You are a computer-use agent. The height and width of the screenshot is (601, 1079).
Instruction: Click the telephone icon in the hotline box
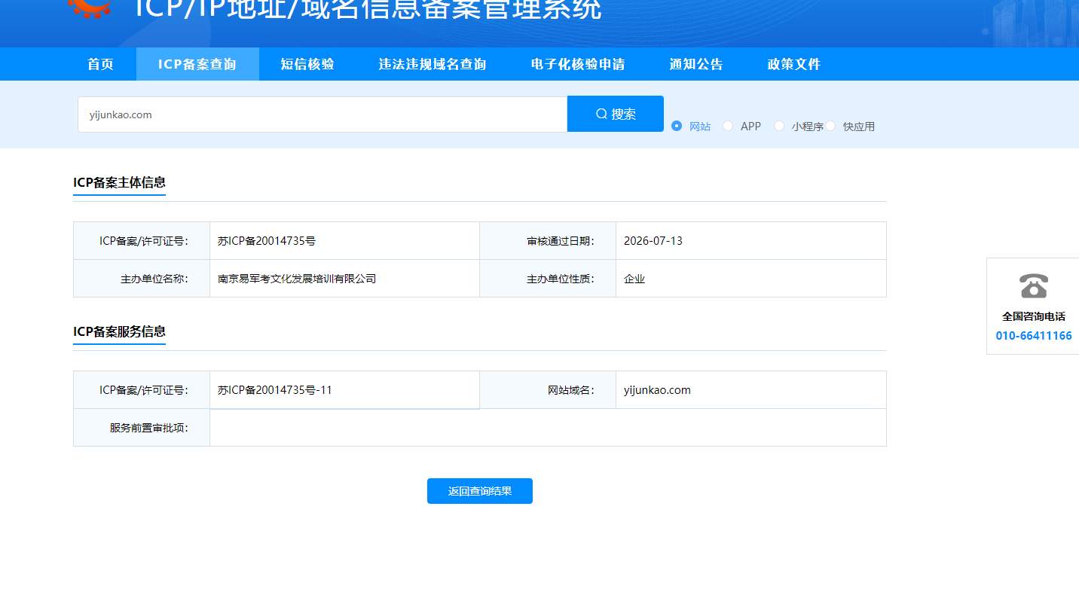[1033, 286]
